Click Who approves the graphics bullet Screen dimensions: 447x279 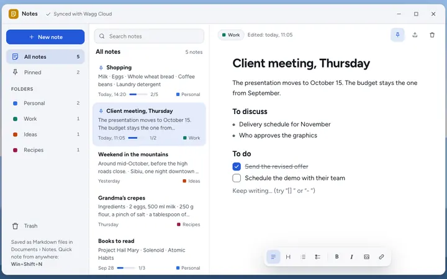pos(278,135)
